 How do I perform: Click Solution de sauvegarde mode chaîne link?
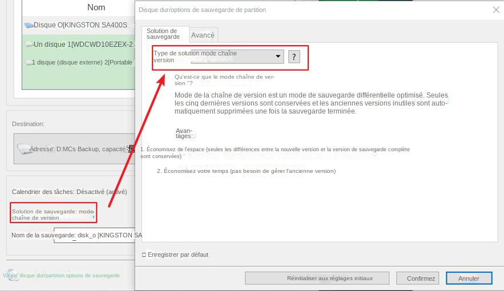(x=53, y=214)
